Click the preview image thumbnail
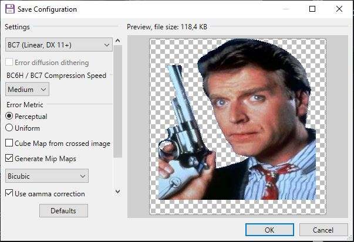 point(238,127)
